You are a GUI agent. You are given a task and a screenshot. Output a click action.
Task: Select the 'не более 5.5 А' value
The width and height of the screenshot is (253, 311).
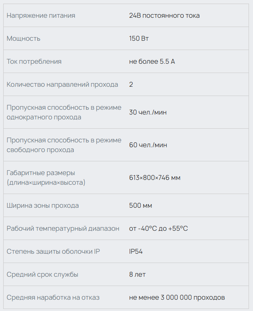tap(152, 62)
